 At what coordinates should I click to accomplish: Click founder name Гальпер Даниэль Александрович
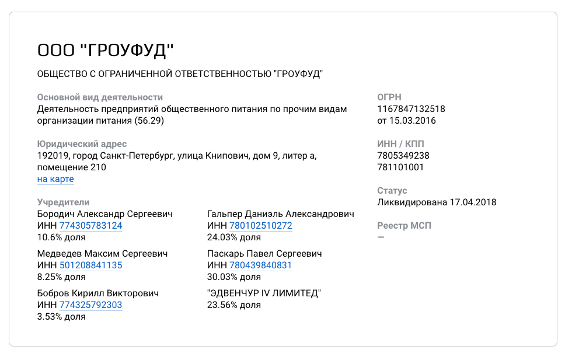(x=281, y=214)
